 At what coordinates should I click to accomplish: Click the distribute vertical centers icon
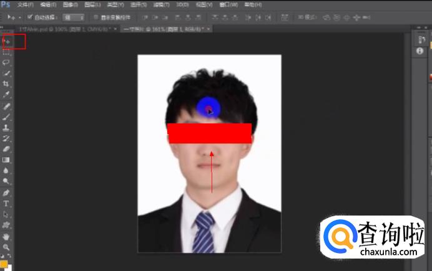(225, 17)
